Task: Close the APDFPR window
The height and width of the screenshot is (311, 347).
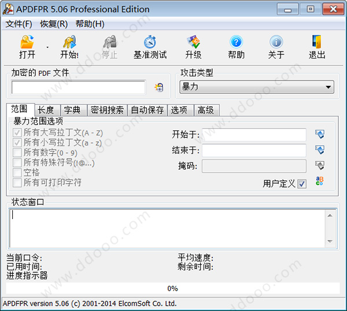Action: tap(333, 9)
